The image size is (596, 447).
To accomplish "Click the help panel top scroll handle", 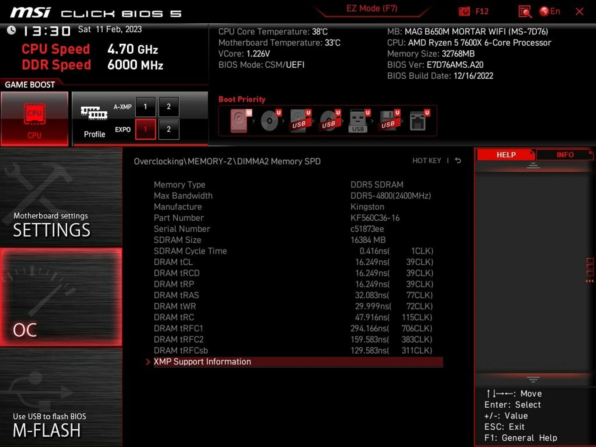I will [533, 166].
